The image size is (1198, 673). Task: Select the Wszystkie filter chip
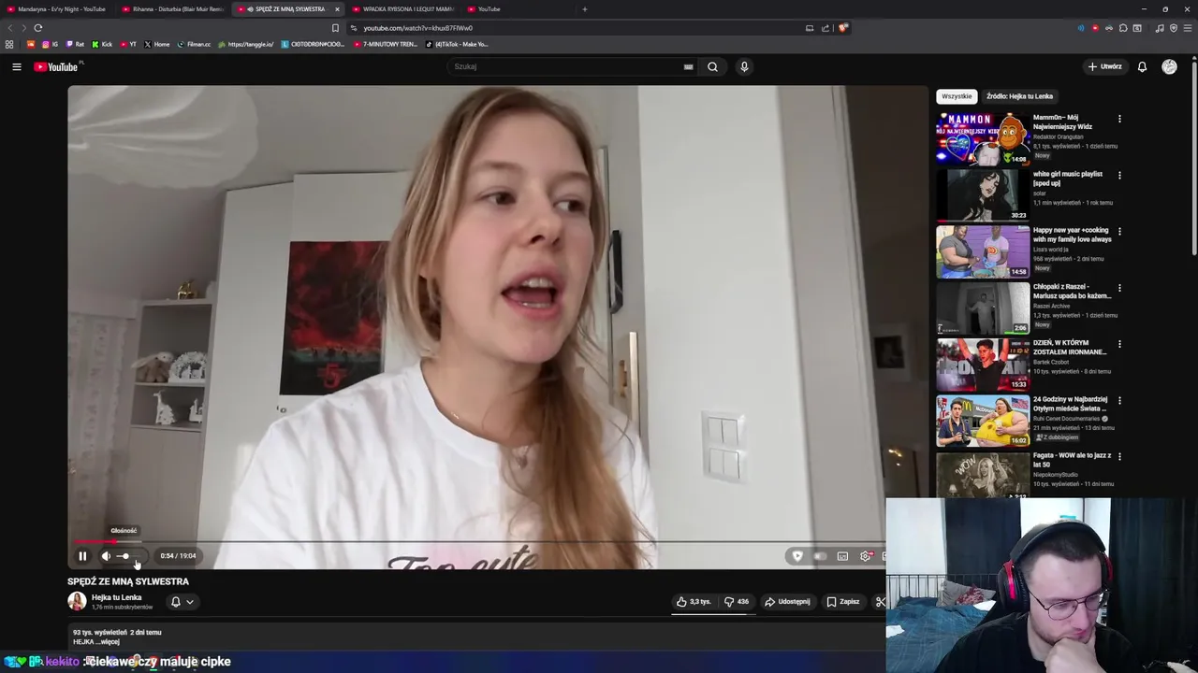click(x=957, y=96)
